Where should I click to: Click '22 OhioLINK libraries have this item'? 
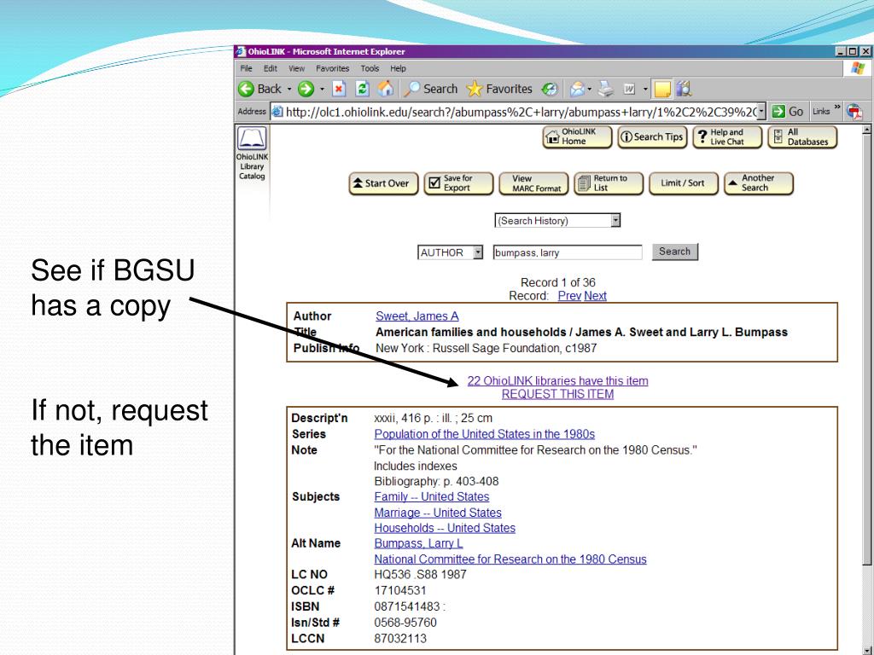(557, 381)
